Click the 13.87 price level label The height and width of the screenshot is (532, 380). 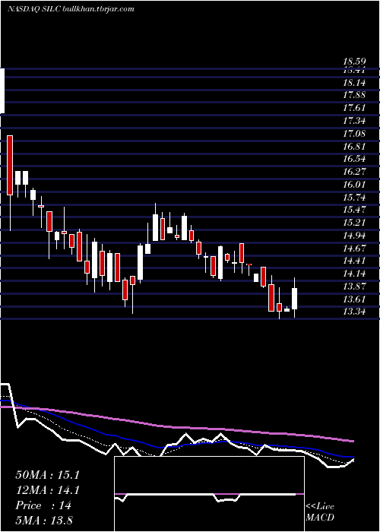tap(354, 287)
